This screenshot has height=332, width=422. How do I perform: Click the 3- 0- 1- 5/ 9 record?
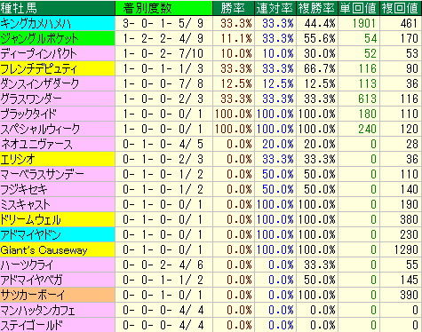click(x=163, y=23)
